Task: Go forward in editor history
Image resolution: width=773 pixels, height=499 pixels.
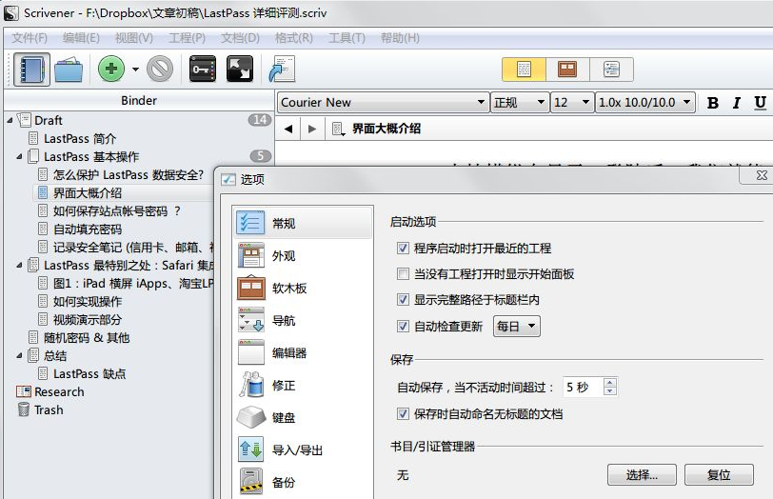Action: 311,129
